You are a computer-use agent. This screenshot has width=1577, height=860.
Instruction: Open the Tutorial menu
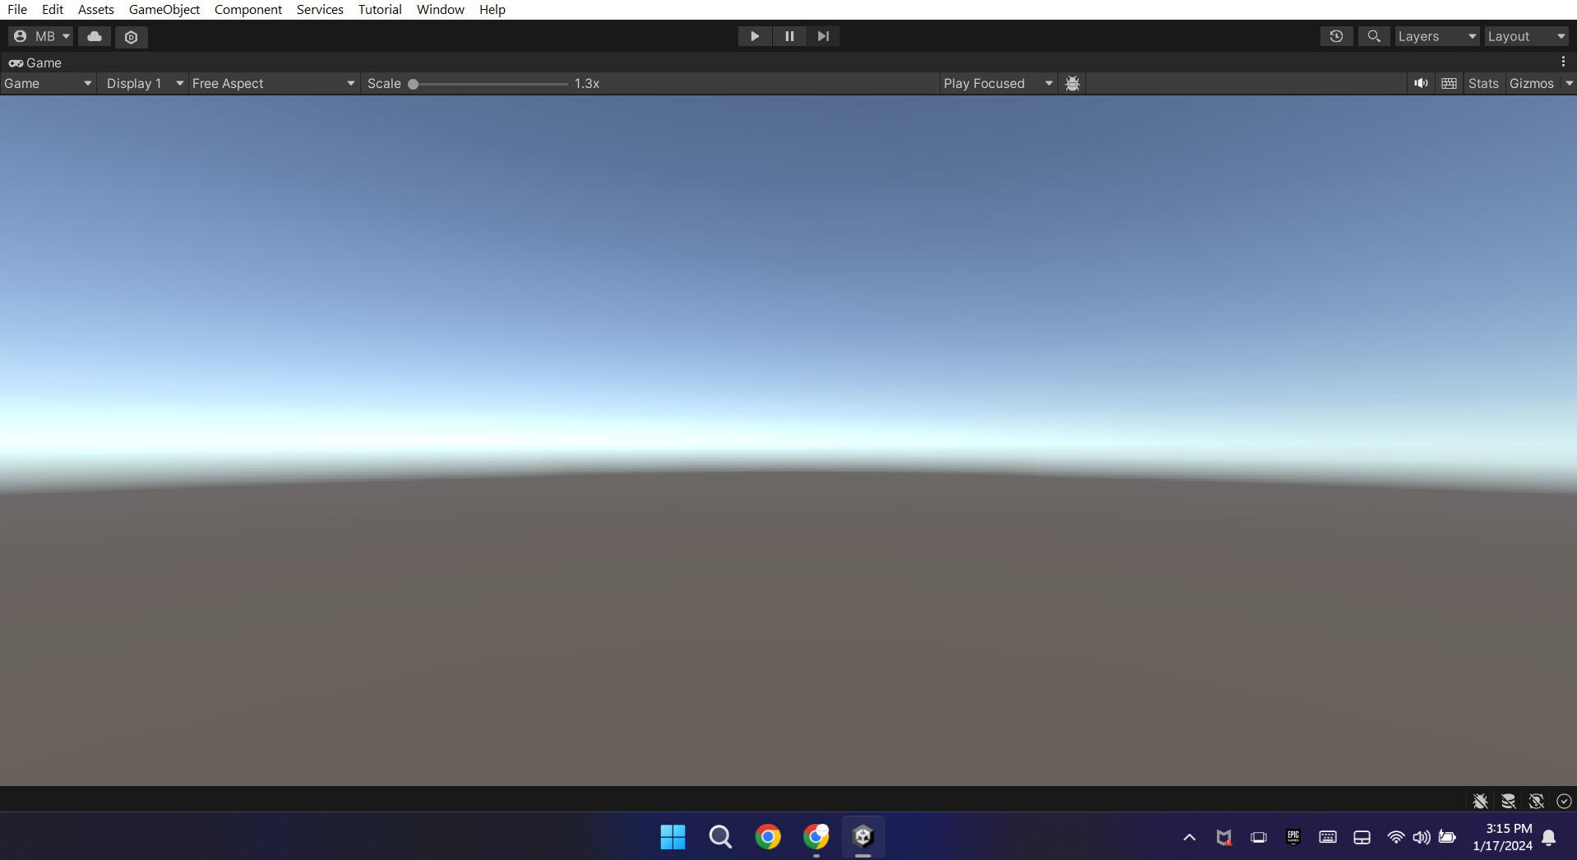(379, 9)
